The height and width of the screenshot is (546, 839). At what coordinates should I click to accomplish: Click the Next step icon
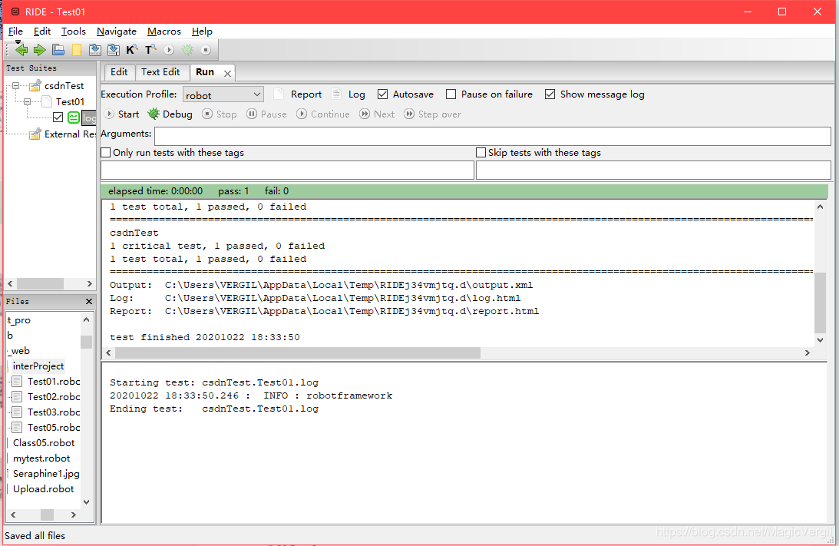(365, 114)
